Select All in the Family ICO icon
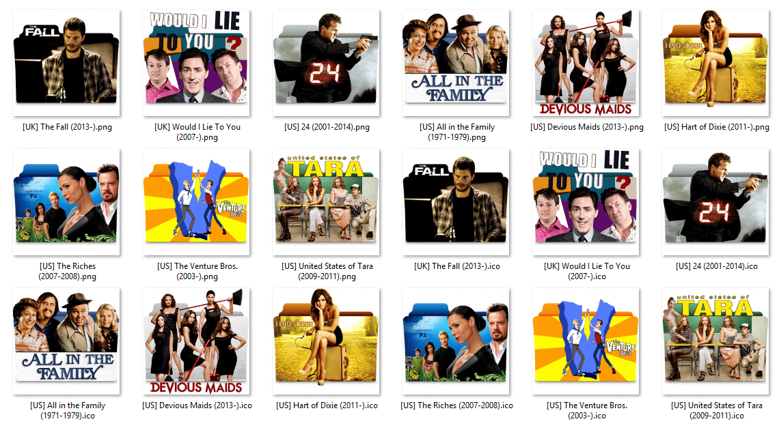This screenshot has width=779, height=443. click(66, 341)
